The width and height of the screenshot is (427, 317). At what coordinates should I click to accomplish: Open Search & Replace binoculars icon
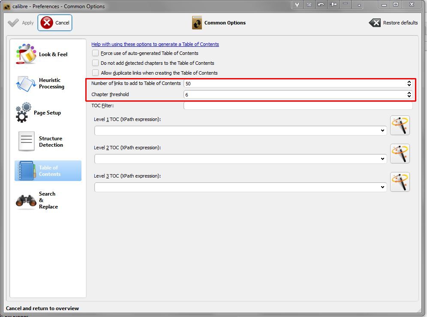click(26, 201)
